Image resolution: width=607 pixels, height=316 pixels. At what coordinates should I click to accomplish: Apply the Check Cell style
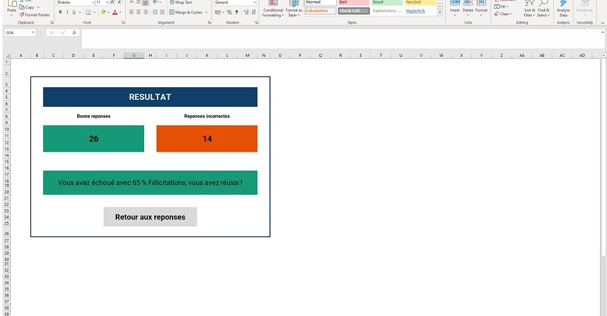point(354,11)
